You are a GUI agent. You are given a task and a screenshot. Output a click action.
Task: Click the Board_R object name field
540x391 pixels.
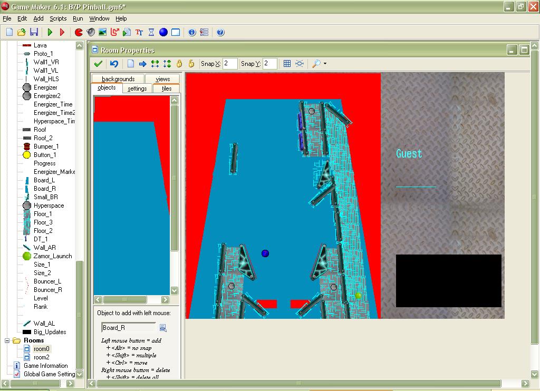[129, 328]
